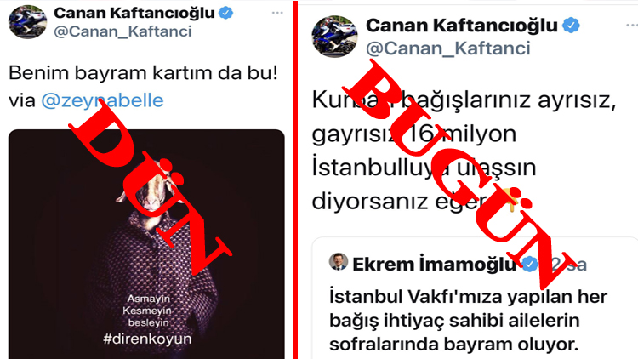
Task: Open right tweet's three-dot more menu
Action: (x=631, y=26)
